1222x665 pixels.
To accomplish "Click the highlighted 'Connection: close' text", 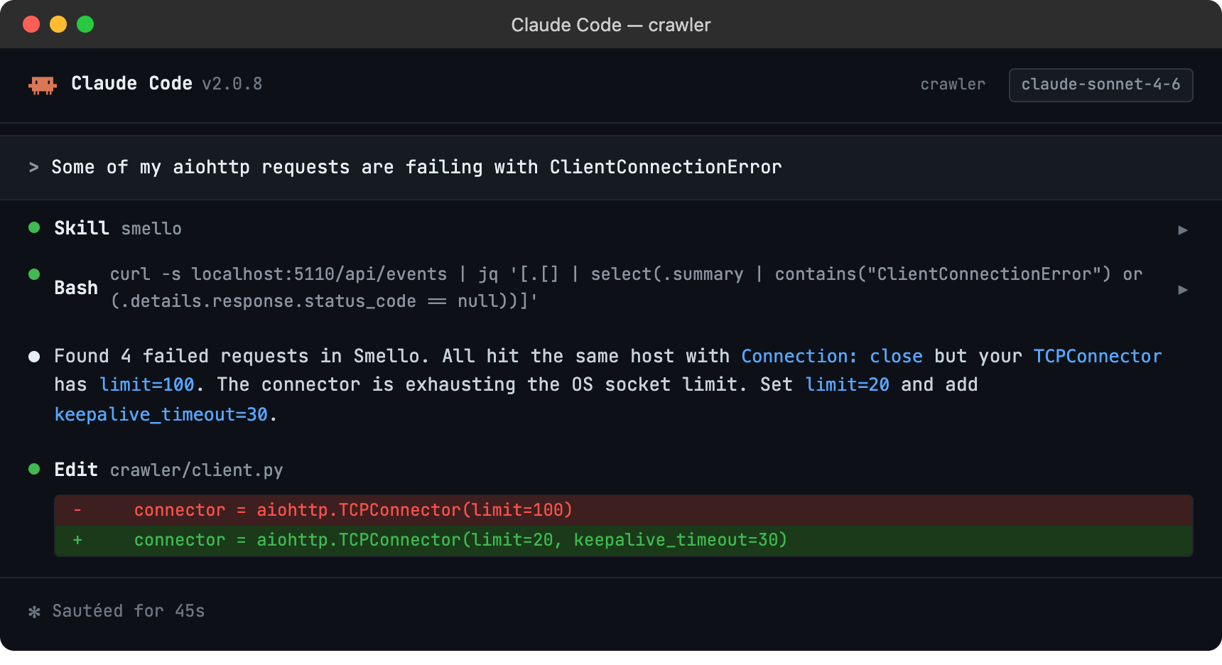I will (832, 356).
